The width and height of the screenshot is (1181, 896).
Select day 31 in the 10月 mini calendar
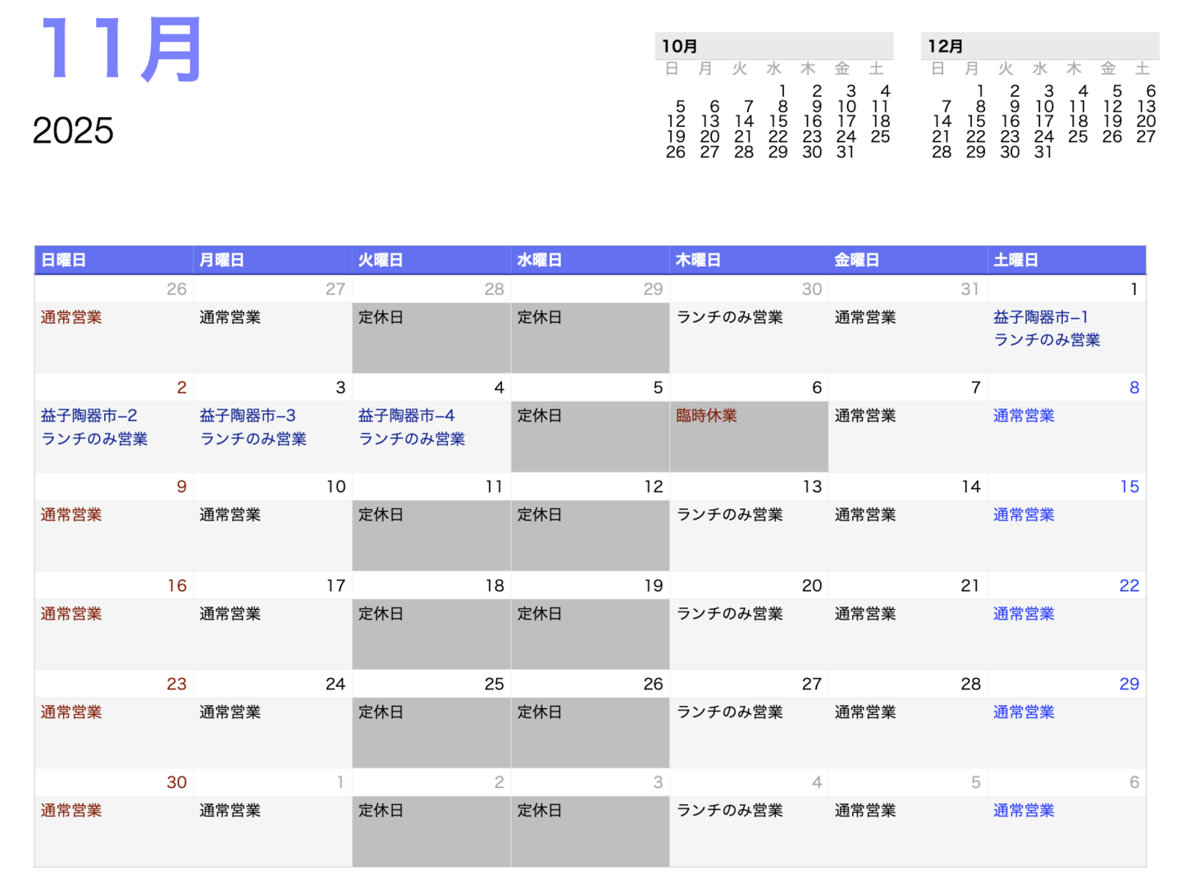coord(846,152)
